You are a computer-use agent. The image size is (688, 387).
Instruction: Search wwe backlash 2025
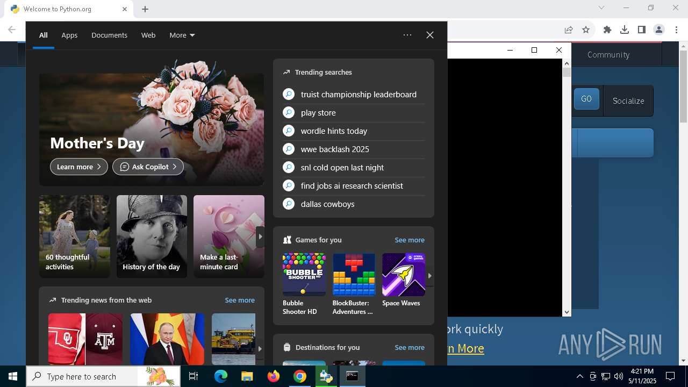click(x=354, y=149)
